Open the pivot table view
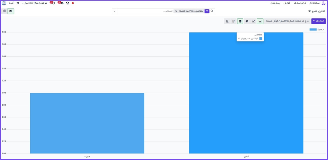This screenshot has height=160, width=328. click(4, 11)
